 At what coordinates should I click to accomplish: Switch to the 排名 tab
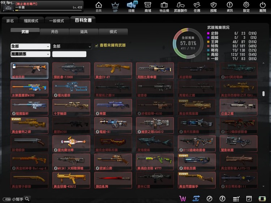pyautogui.click(x=10, y=21)
